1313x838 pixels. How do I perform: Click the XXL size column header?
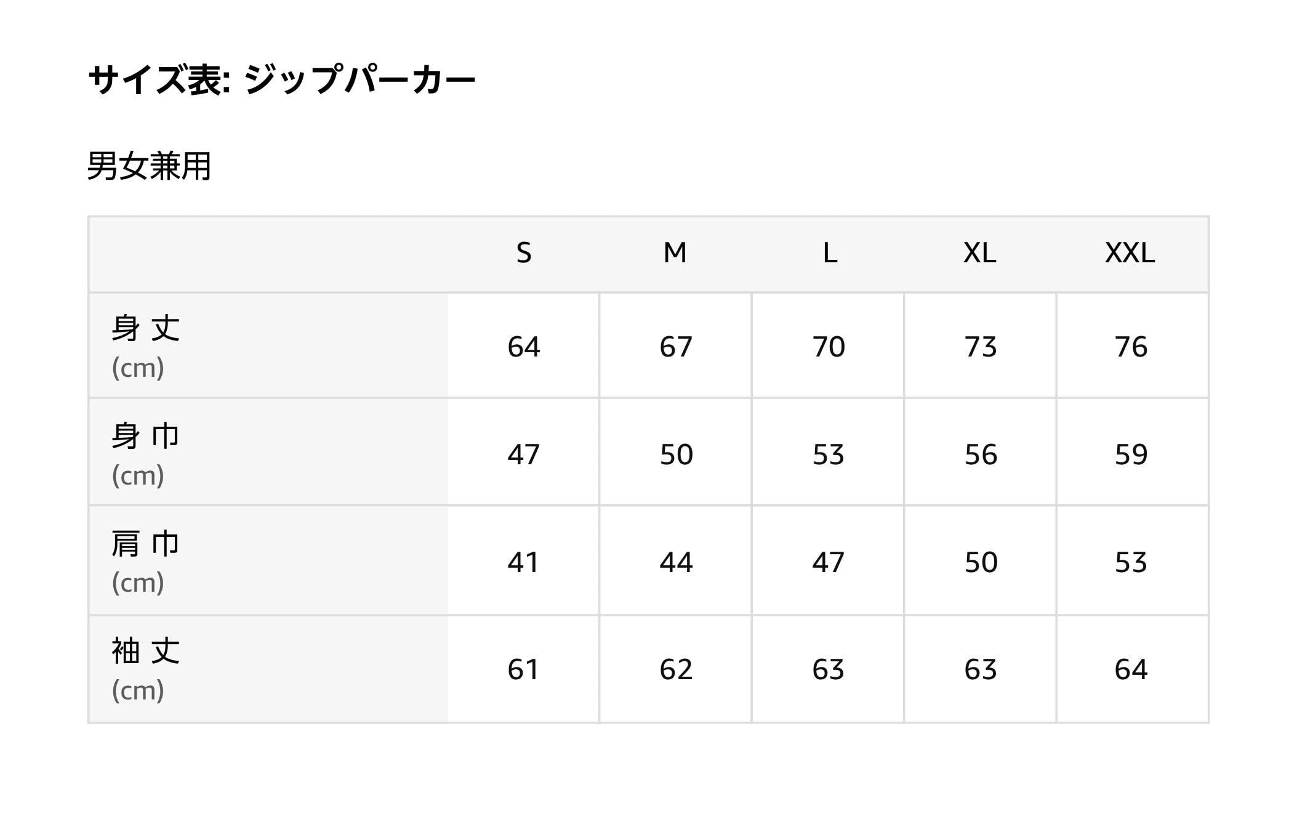1130,253
